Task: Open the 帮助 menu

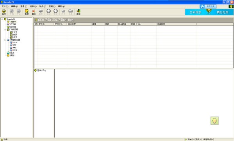Action: (x=61, y=6)
